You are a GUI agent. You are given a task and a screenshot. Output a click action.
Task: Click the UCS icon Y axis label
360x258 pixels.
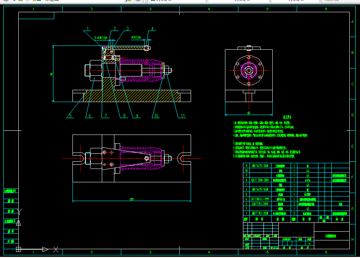click(x=19, y=211)
